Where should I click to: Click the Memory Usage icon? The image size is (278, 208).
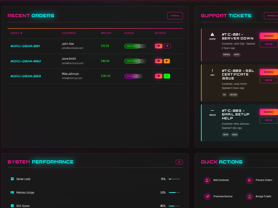tap(12, 192)
